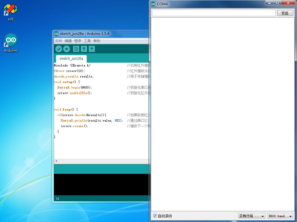Screen dimensions: 297x222
Task: Expand the 没有行结束符 line ending dropdown
Action: tap(251, 216)
